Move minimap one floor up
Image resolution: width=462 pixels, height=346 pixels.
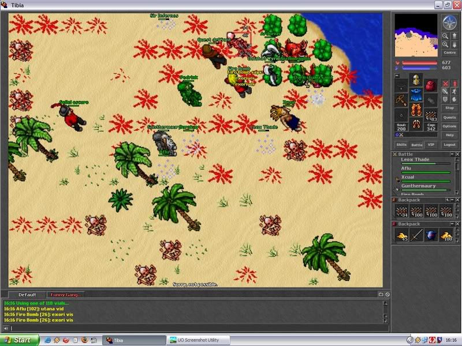(x=454, y=36)
